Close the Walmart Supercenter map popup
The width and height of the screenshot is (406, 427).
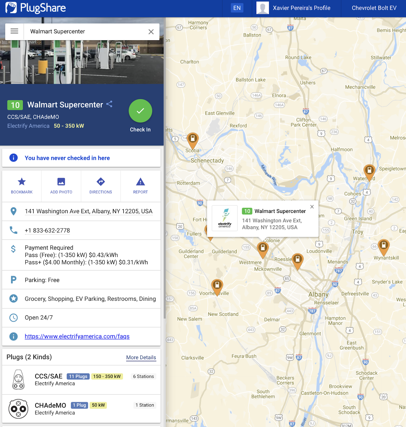point(312,207)
